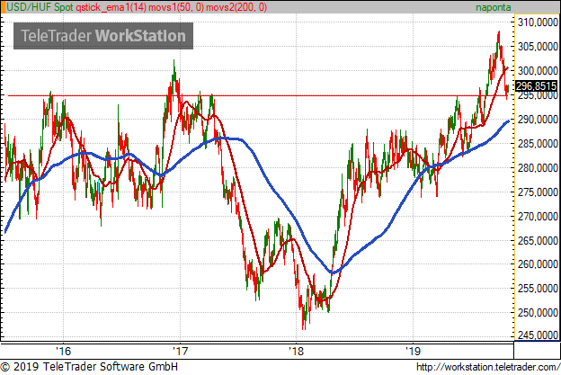Click the 275,0000 price axis label
The width and height of the screenshot is (561, 375).
538,192
